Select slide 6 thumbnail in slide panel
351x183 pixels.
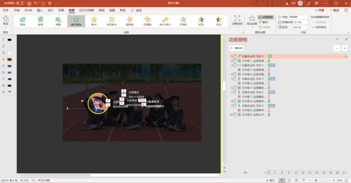10,73
